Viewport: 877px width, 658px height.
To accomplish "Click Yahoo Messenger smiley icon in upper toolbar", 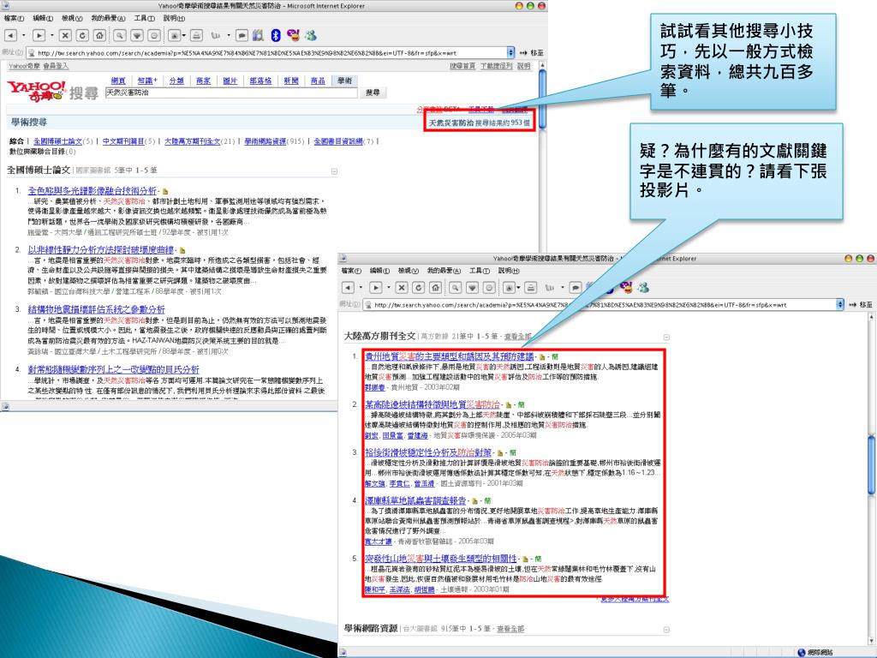I will tap(293, 34).
